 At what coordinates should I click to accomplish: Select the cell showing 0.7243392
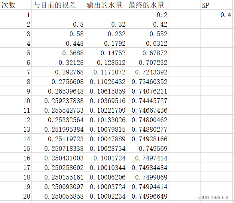pyautogui.click(x=148, y=72)
